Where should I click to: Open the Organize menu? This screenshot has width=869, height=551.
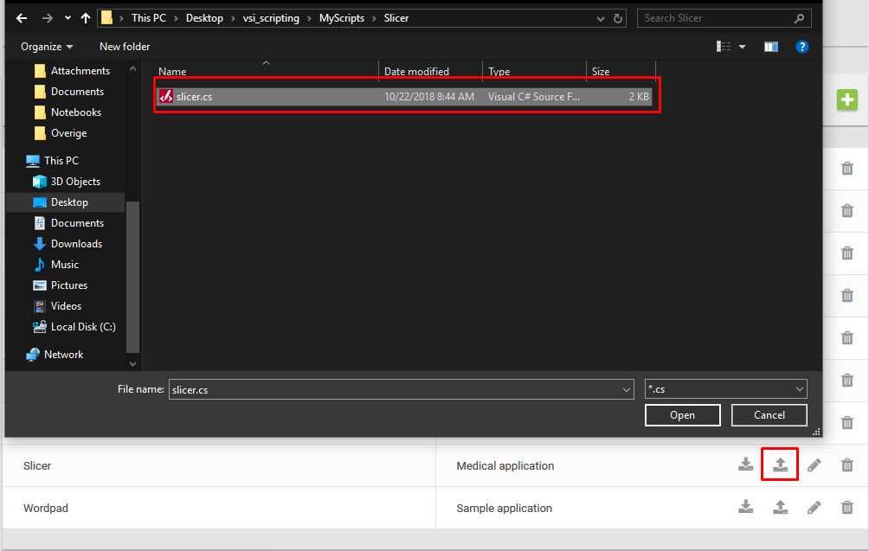pos(47,47)
